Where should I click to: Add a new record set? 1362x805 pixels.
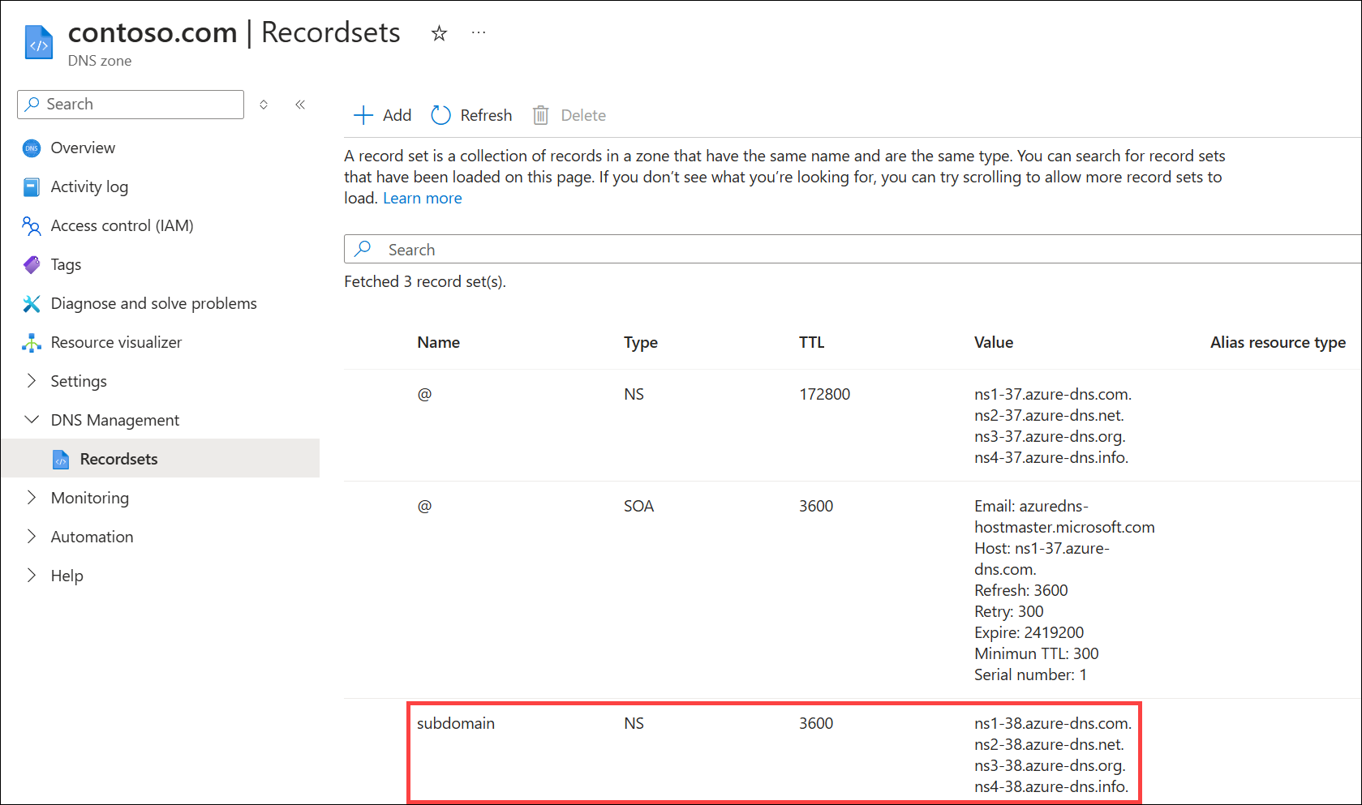click(x=383, y=115)
